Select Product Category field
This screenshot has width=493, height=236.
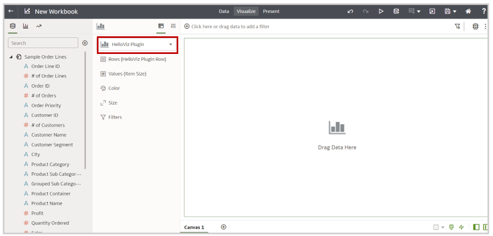point(50,164)
